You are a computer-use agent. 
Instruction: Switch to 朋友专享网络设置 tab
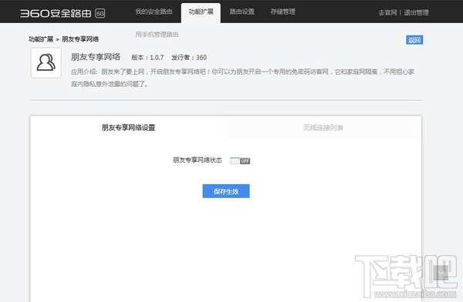(128, 127)
